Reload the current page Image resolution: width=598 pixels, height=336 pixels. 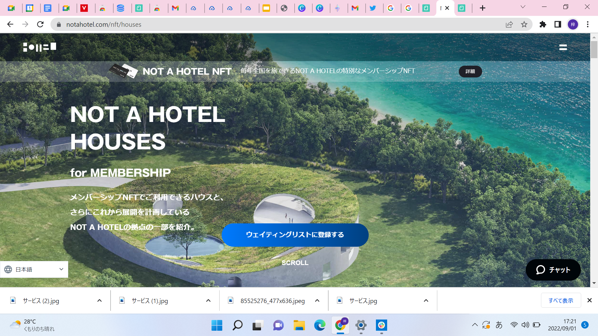(x=40, y=24)
